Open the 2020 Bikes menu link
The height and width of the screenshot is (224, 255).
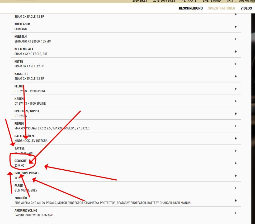140,1
